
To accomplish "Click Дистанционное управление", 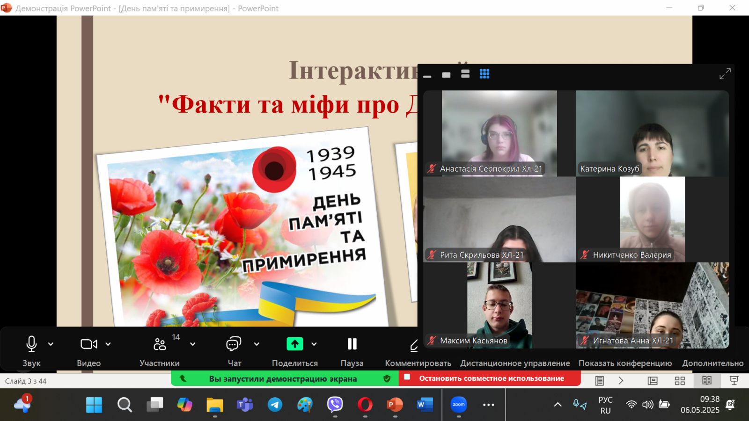I will click(x=515, y=363).
